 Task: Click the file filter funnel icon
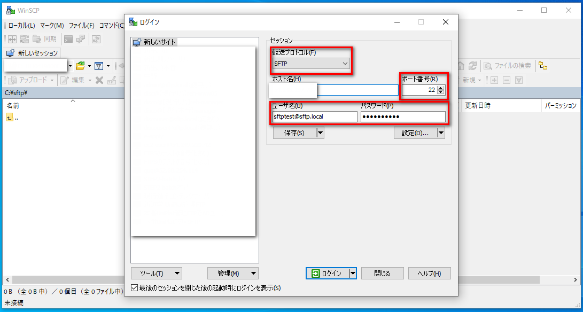pos(98,66)
